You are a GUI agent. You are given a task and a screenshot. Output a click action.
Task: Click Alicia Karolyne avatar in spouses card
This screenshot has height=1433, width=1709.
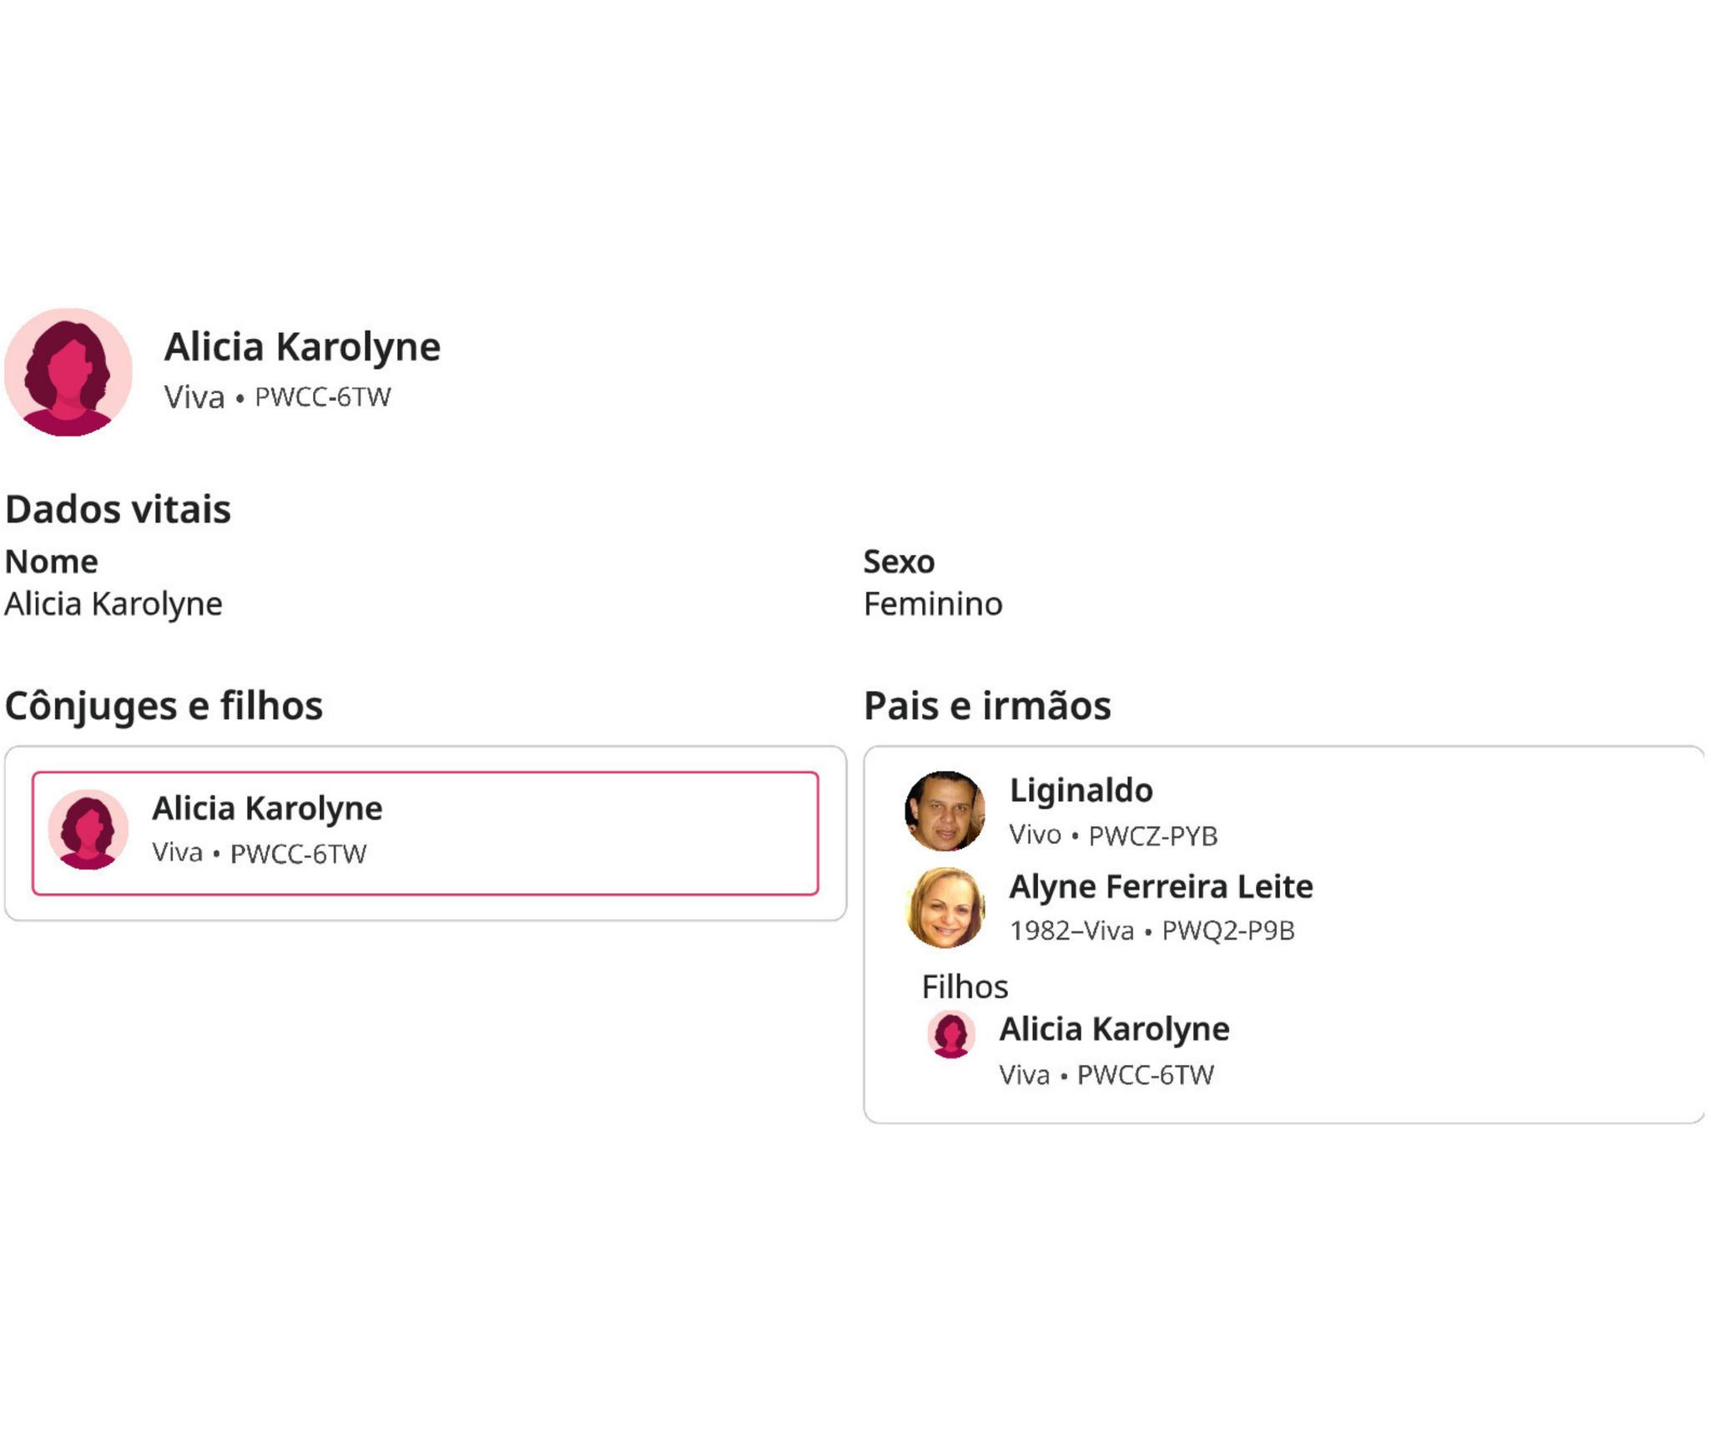88,829
